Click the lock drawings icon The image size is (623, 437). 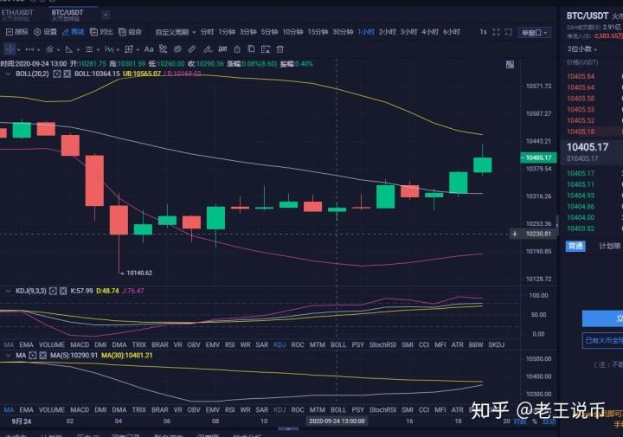[x=237, y=49]
